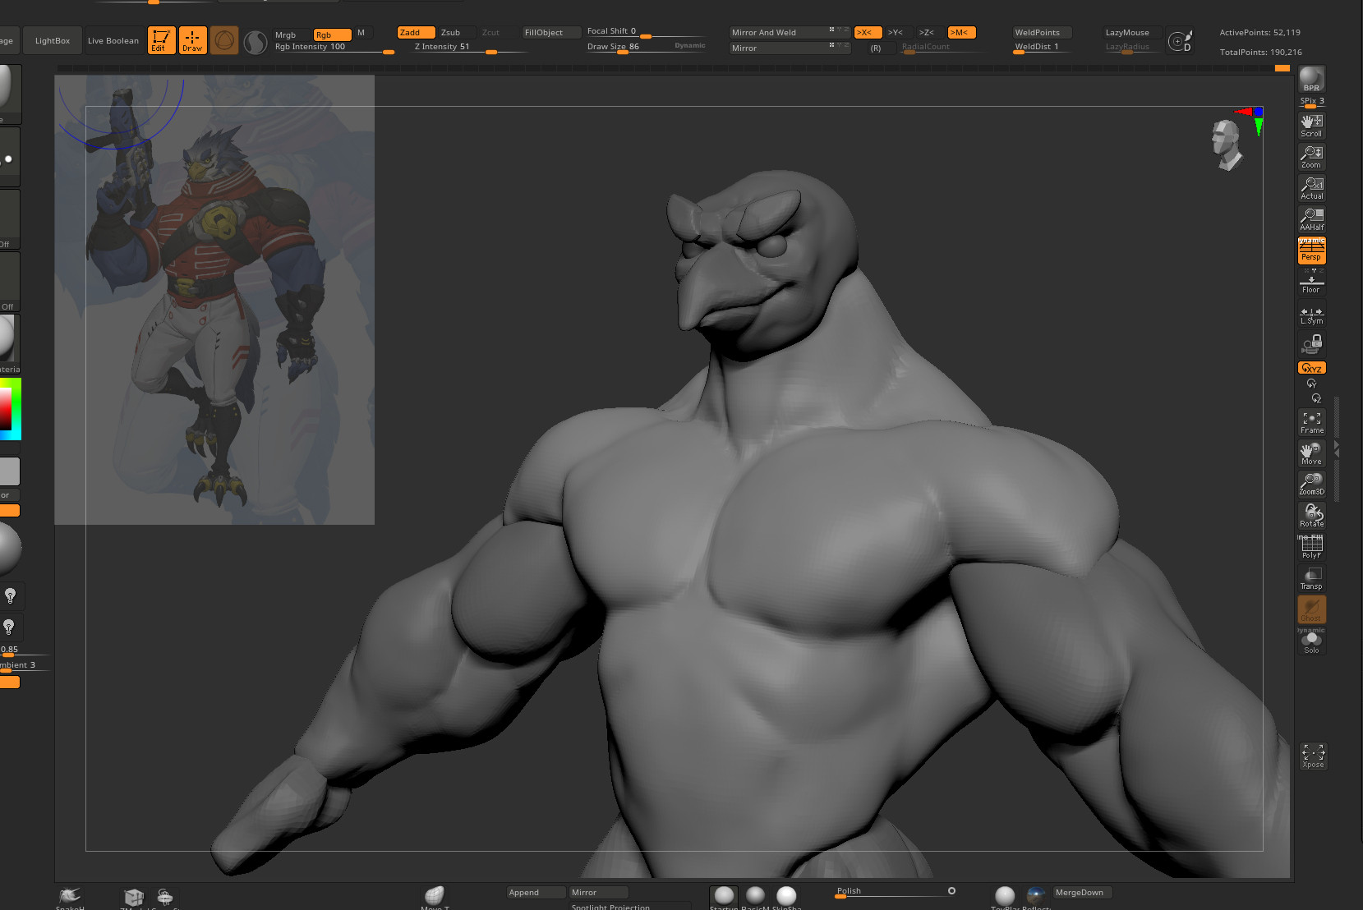Screen dimensions: 1363x910
Task: Select the SkinShade white material sphere
Action: click(786, 895)
